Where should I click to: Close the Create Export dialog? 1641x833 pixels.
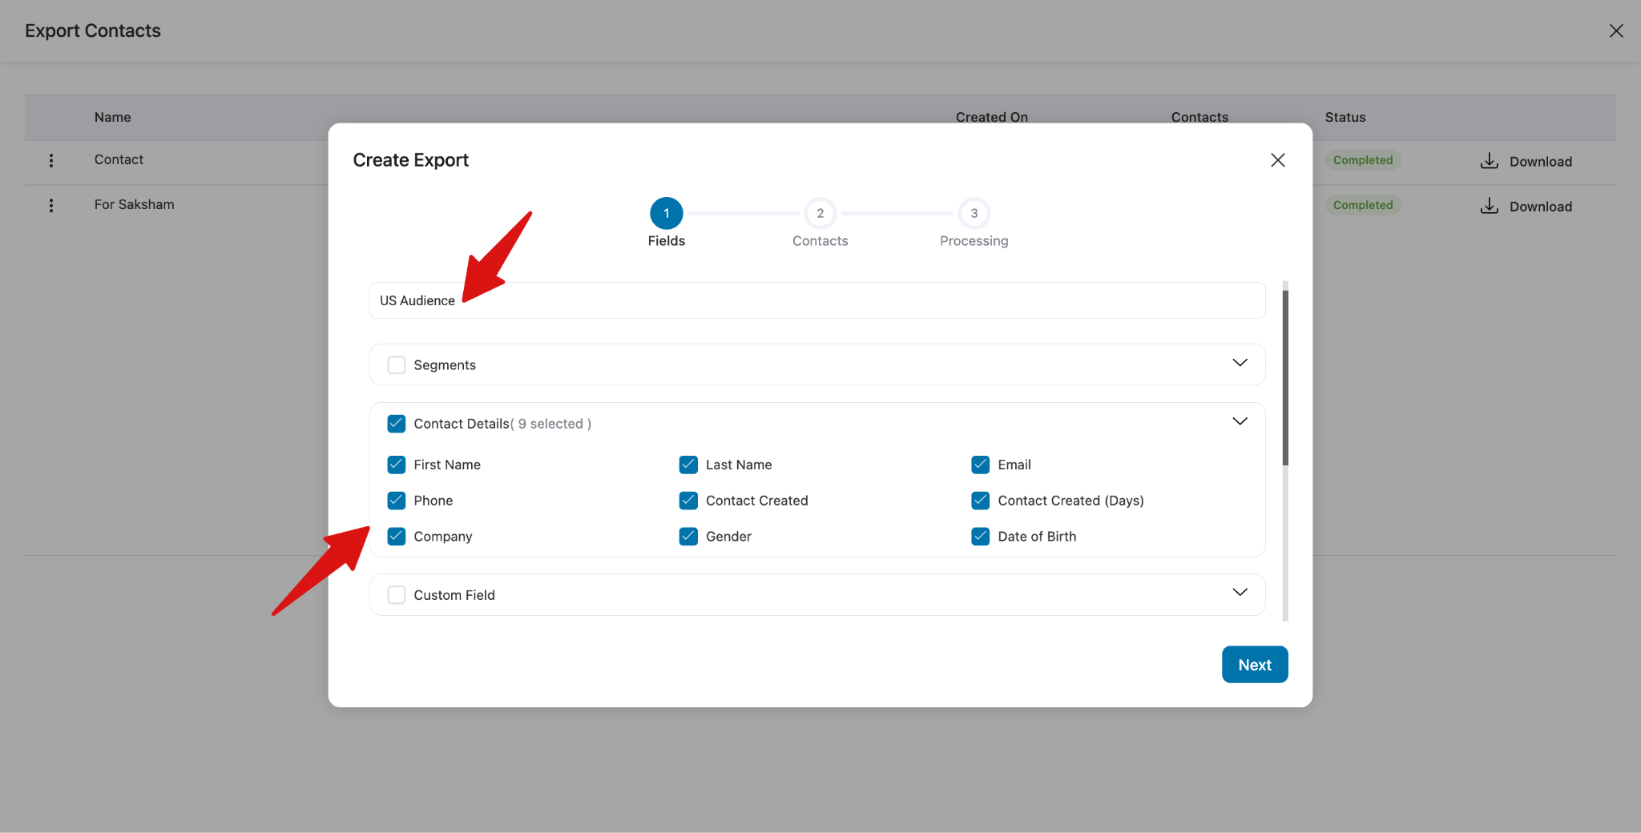pyautogui.click(x=1277, y=159)
